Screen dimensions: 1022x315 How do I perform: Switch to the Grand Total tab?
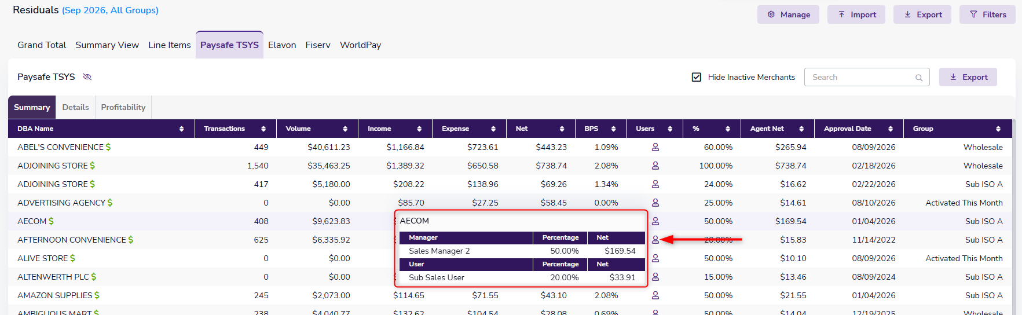42,45
